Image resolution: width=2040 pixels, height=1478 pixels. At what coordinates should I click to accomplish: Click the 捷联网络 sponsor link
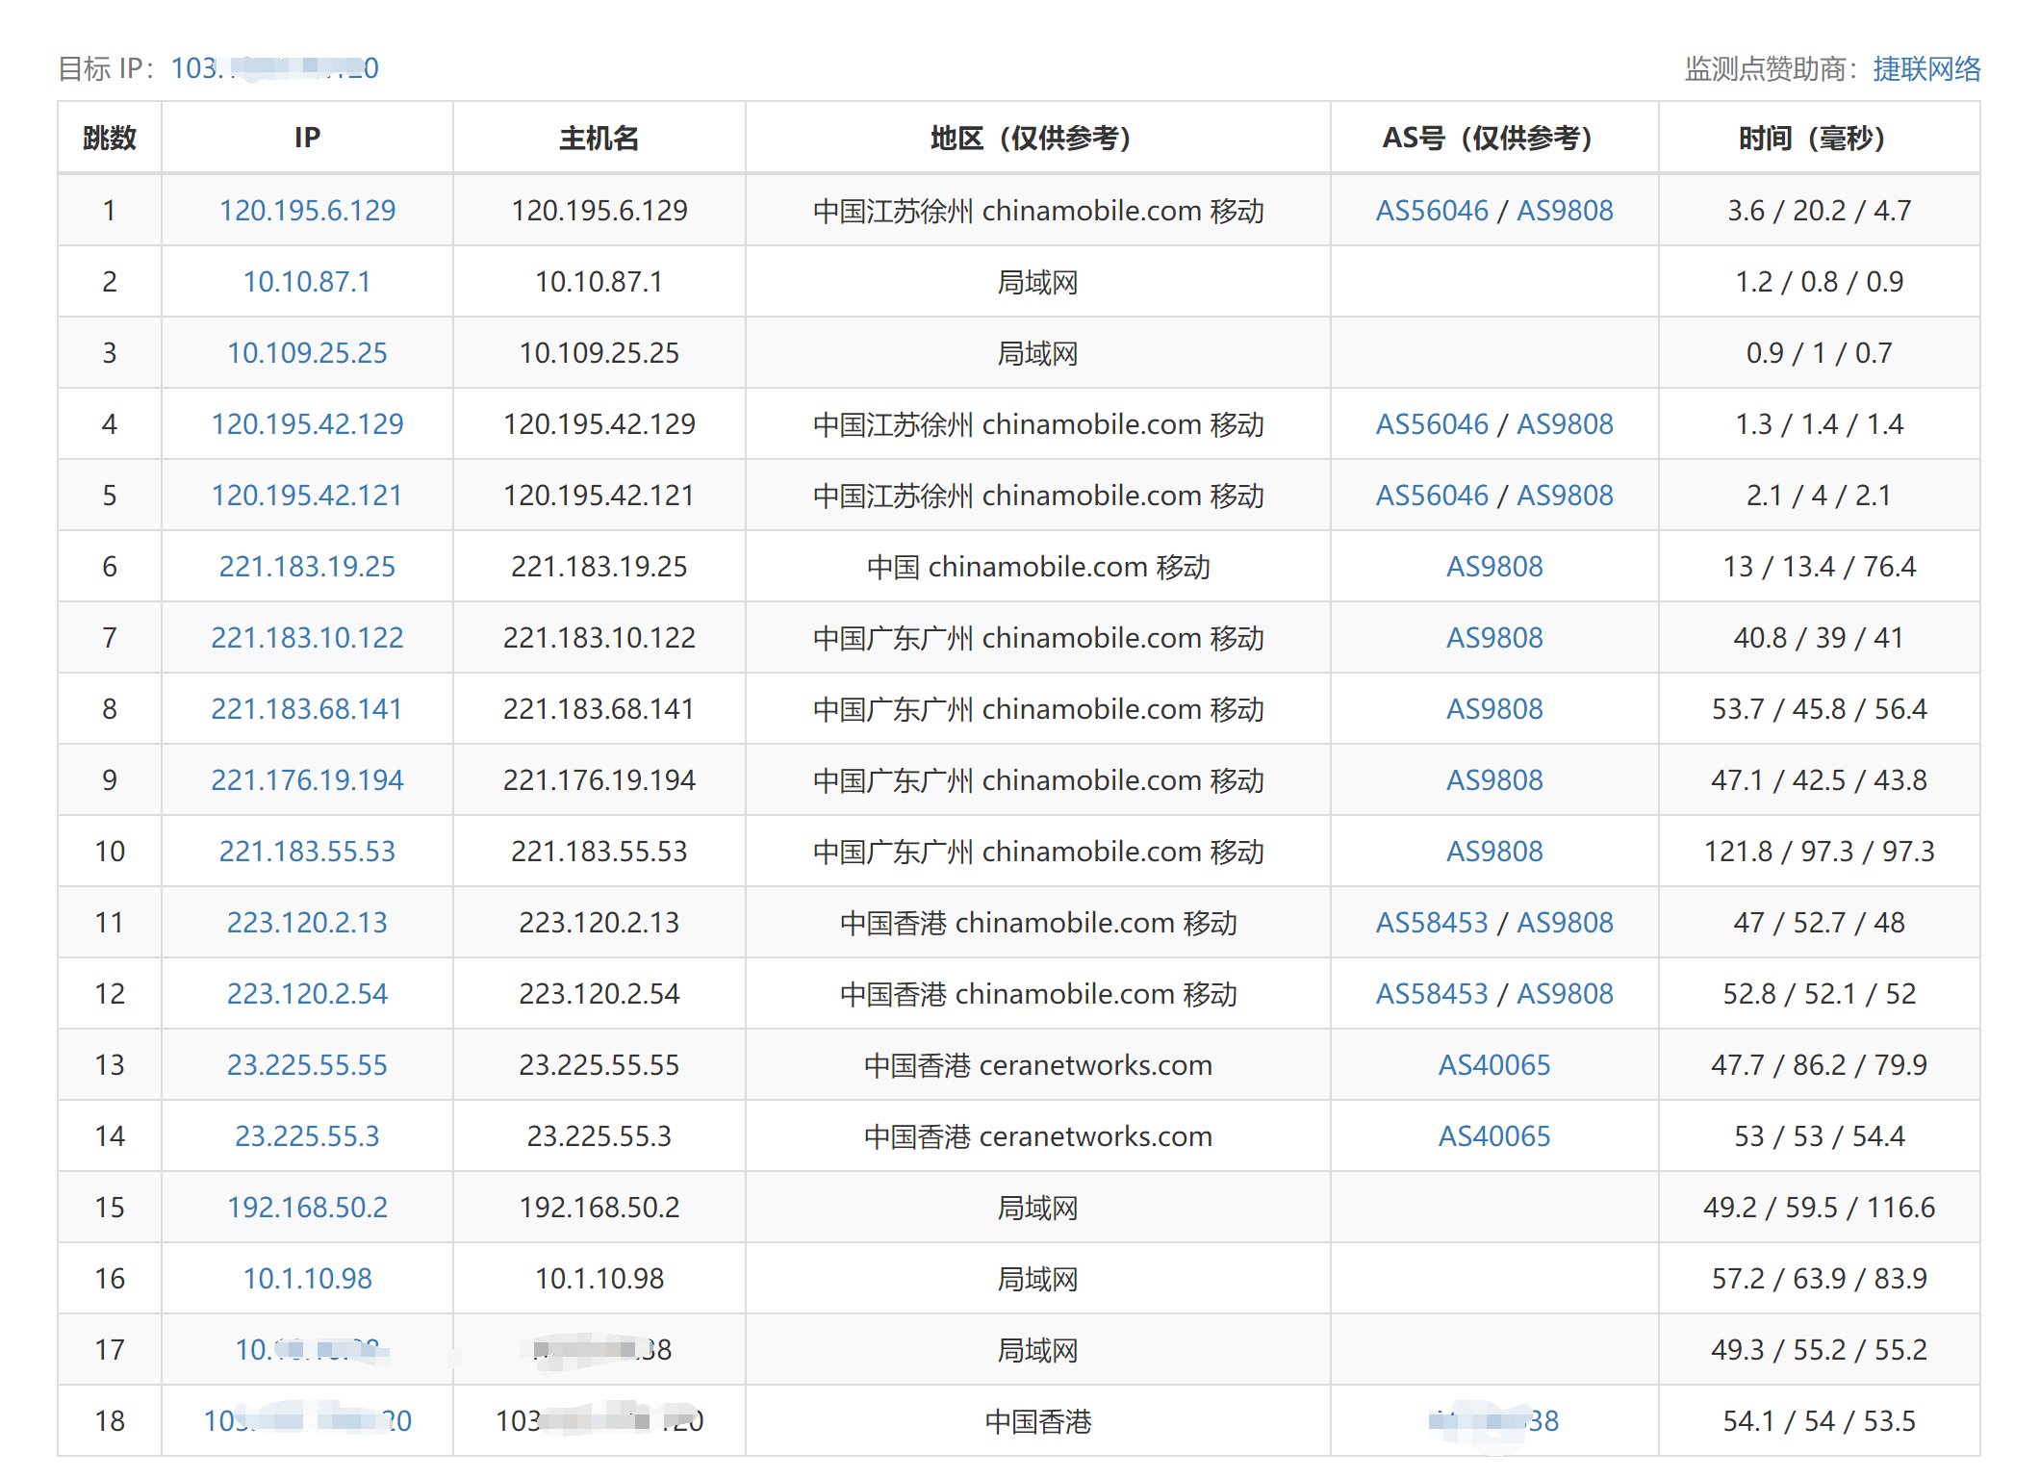click(x=1925, y=68)
